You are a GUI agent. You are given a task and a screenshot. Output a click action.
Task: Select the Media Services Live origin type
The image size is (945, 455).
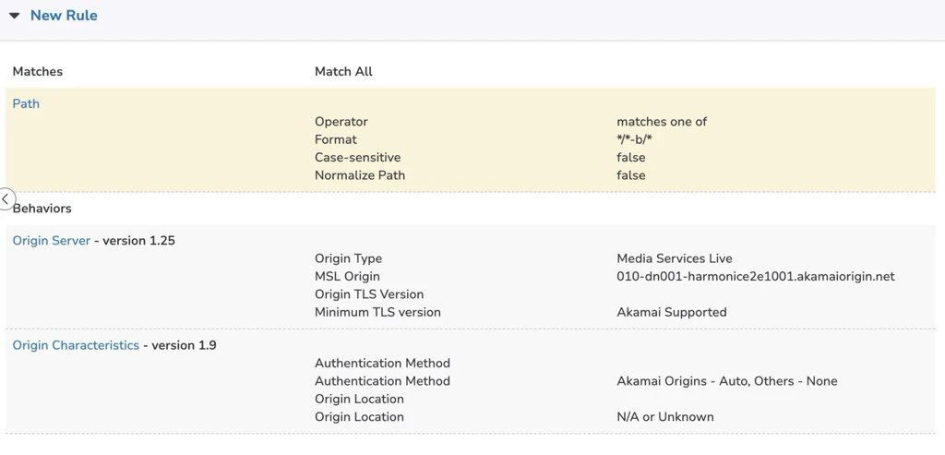tap(675, 258)
